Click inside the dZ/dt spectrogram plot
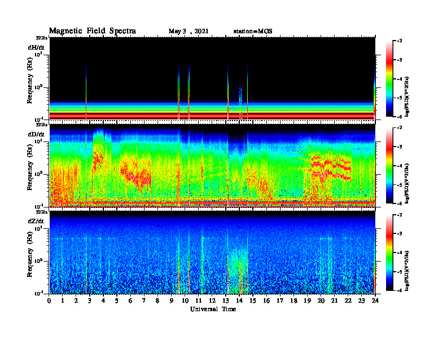The width and height of the screenshot is (447, 345). 212,253
